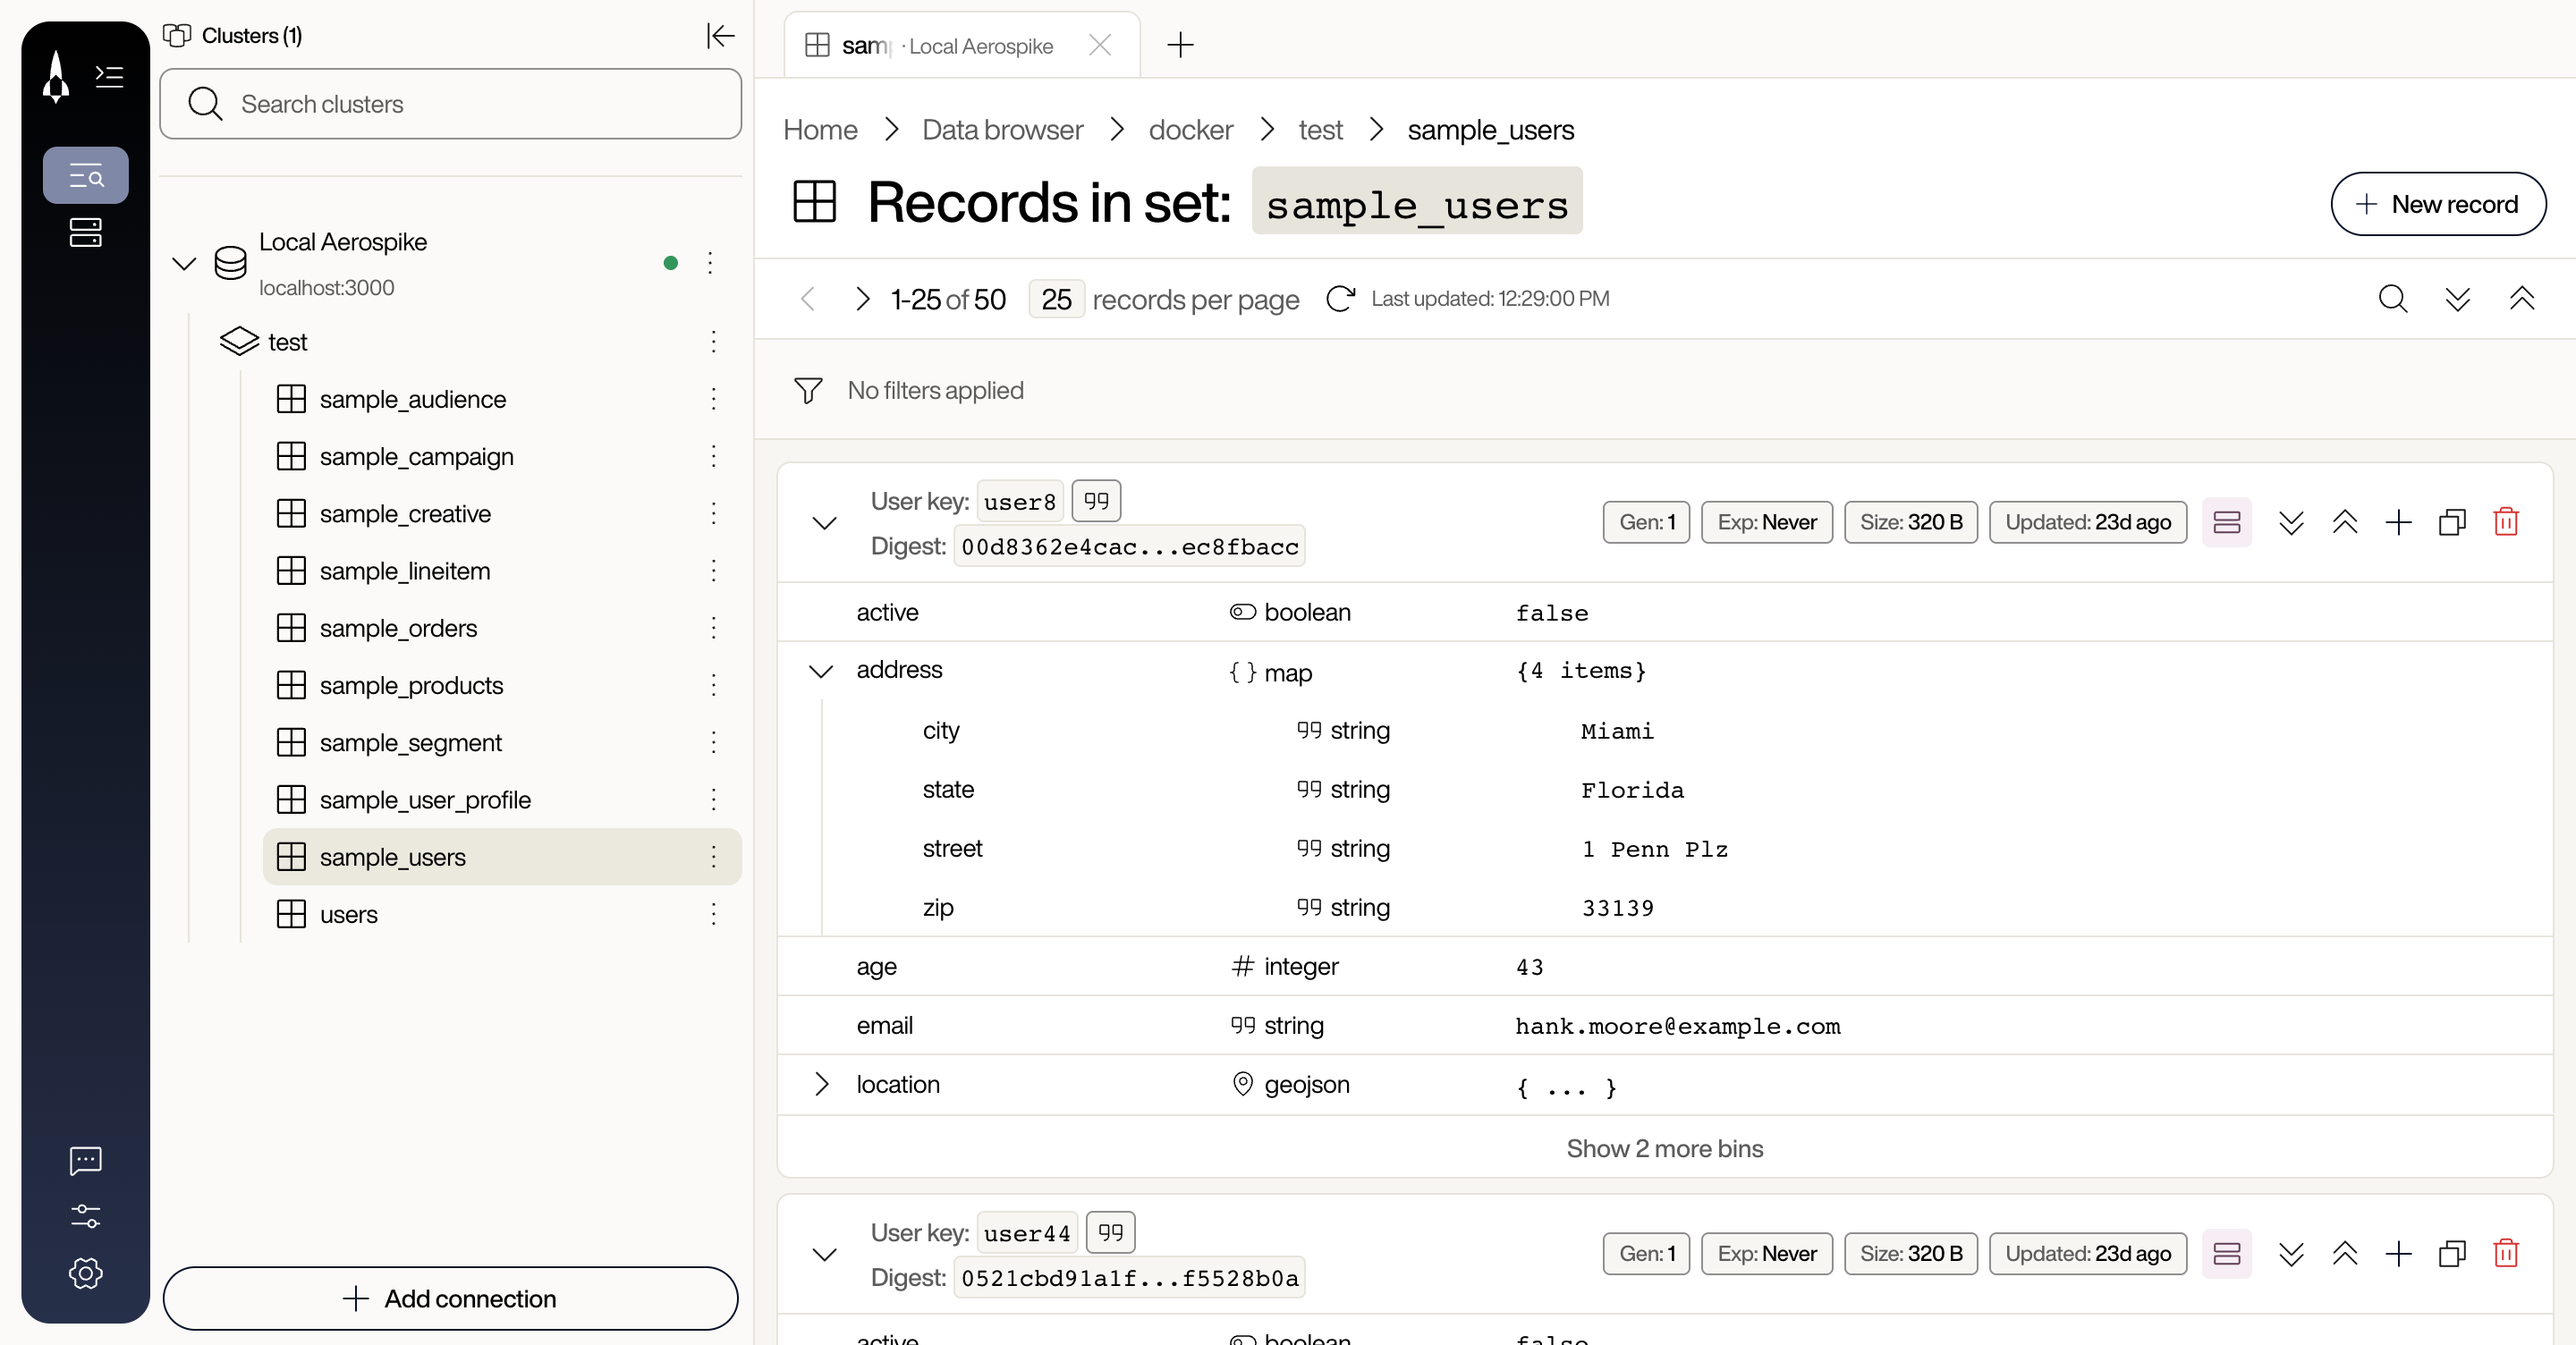Viewport: 2576px width, 1345px height.
Task: Open the preferences sliders icon
Action: [x=86, y=1216]
